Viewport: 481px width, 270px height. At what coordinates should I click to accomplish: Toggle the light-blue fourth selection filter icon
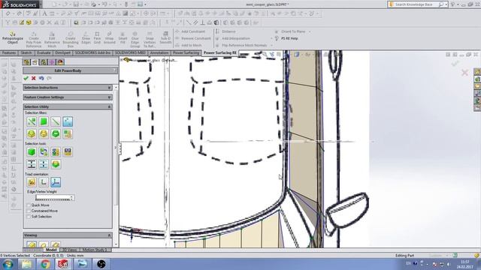(x=68, y=121)
